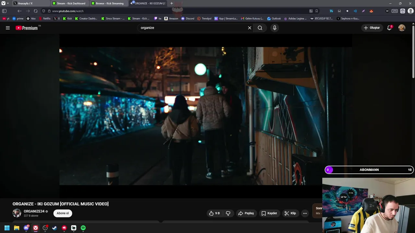This screenshot has width=415, height=233.
Task: Go back with browser back arrow
Action: (19, 11)
